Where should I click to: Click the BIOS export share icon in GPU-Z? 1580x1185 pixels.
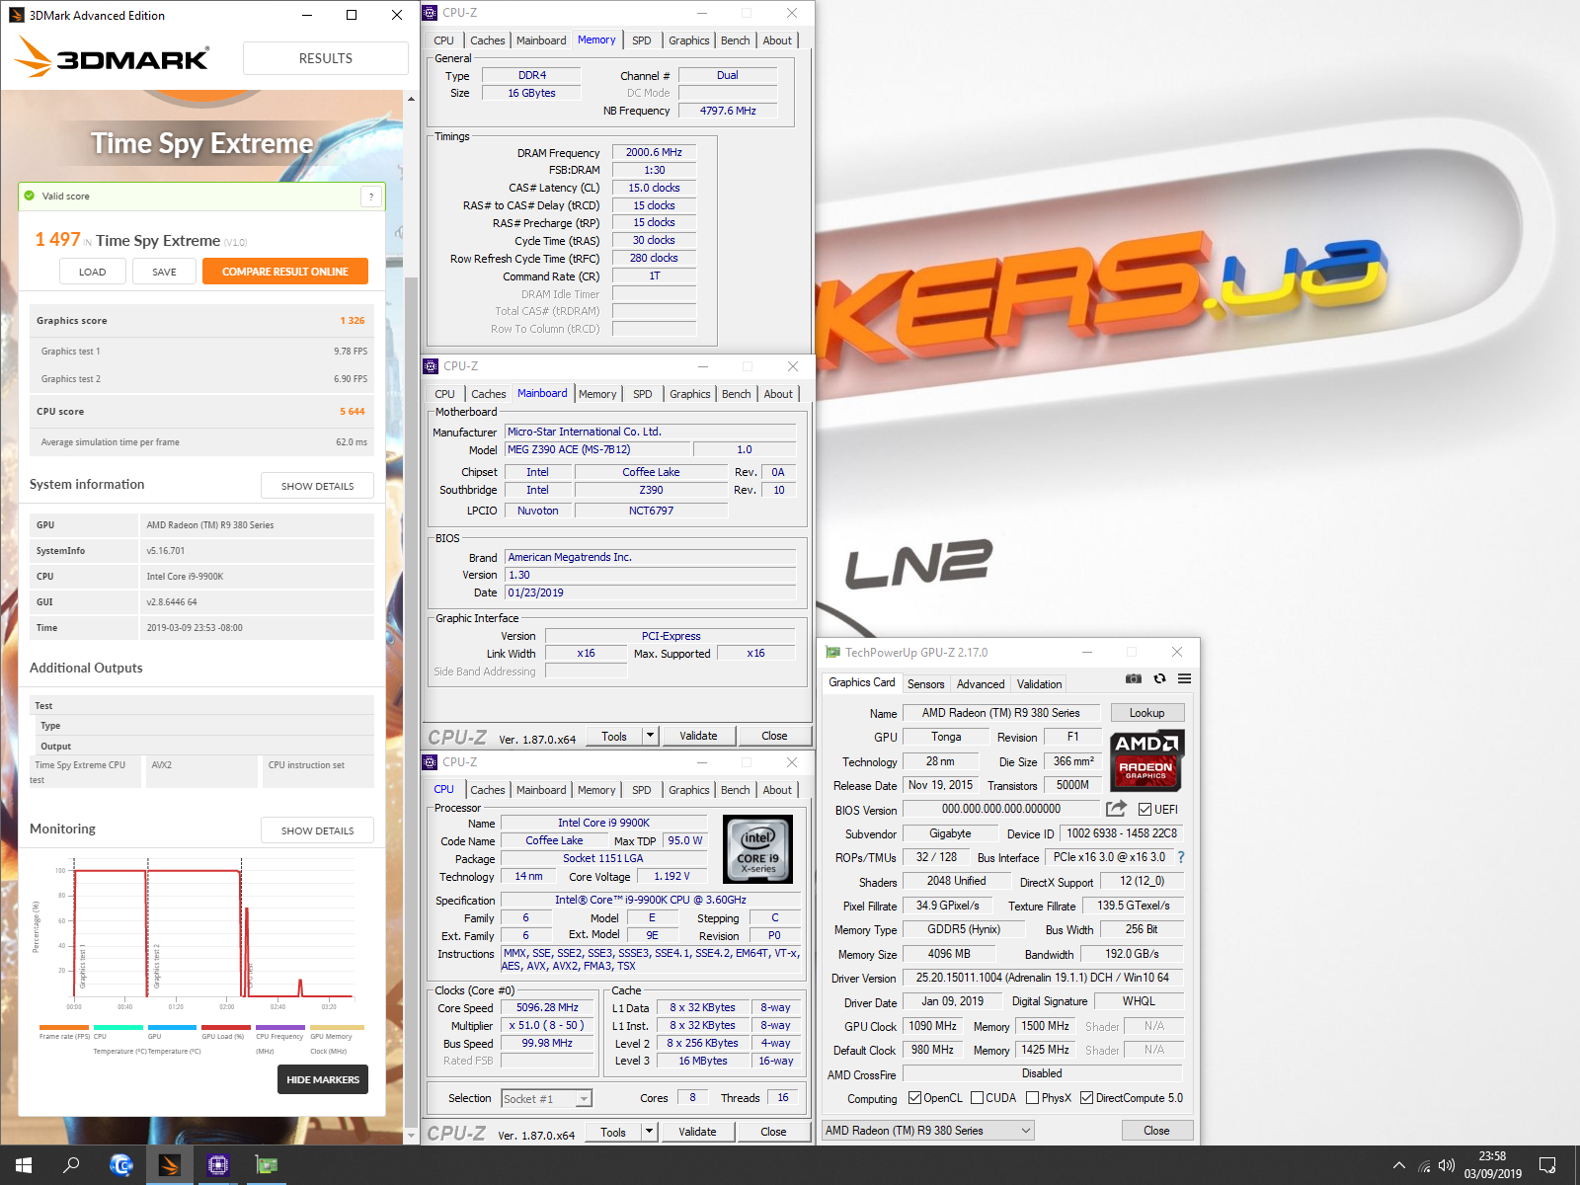tap(1116, 809)
